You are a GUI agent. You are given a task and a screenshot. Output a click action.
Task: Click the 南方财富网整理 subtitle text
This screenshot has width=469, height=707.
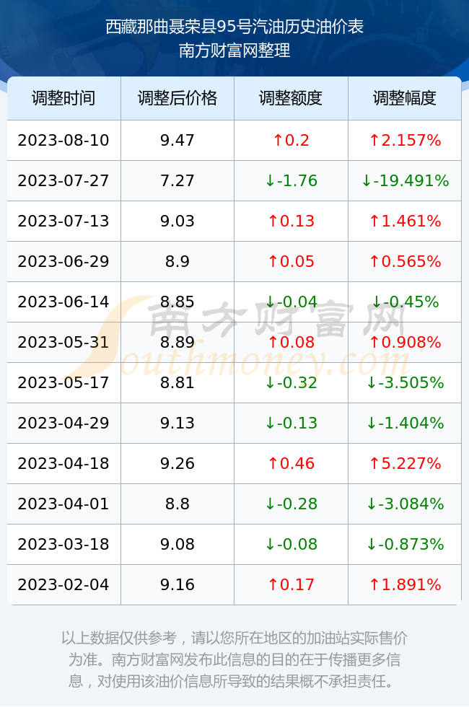234,50
